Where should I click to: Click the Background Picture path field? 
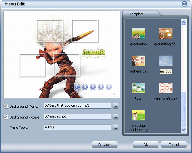click(x=77, y=117)
